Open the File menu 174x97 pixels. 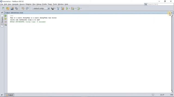tap(2, 4)
